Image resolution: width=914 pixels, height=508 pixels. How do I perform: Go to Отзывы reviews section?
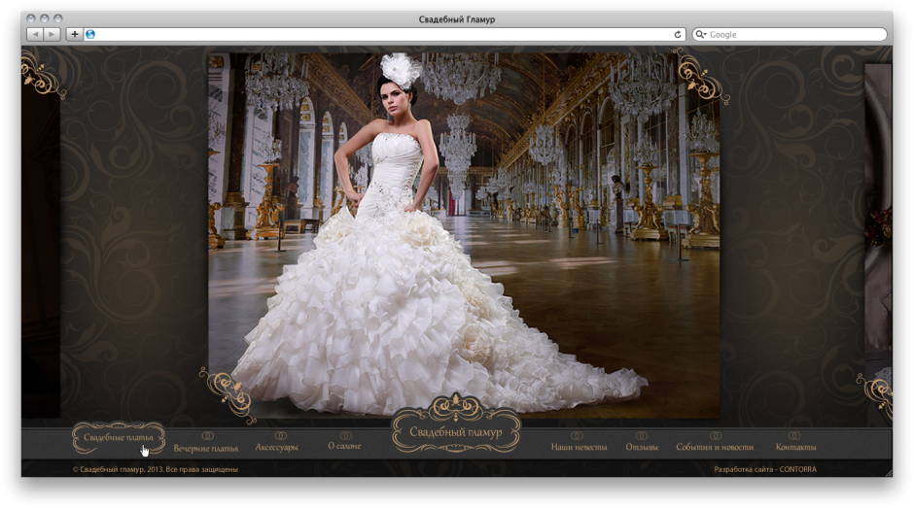click(642, 447)
